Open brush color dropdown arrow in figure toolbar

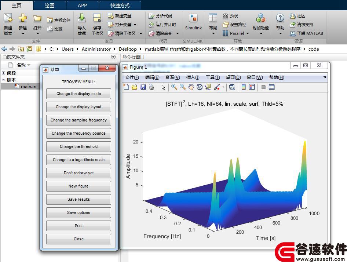(x=223, y=87)
